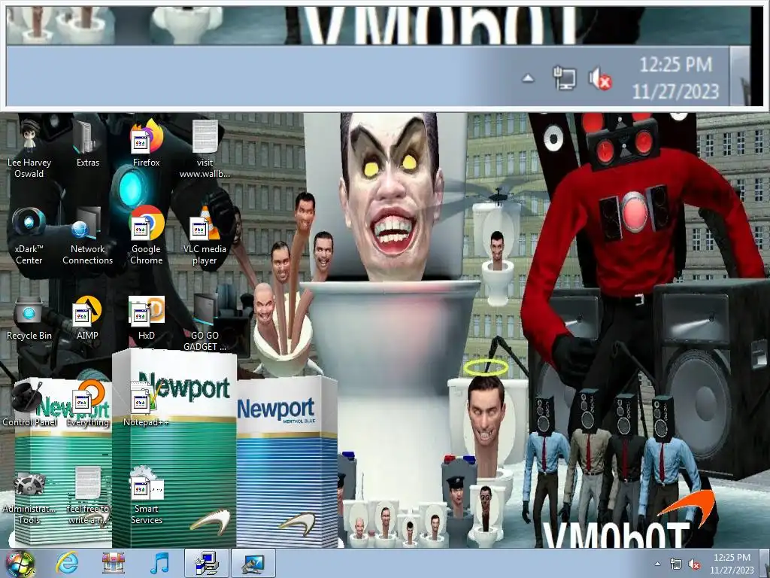
Task: Launch the Everything search shortcut
Action: pos(88,404)
